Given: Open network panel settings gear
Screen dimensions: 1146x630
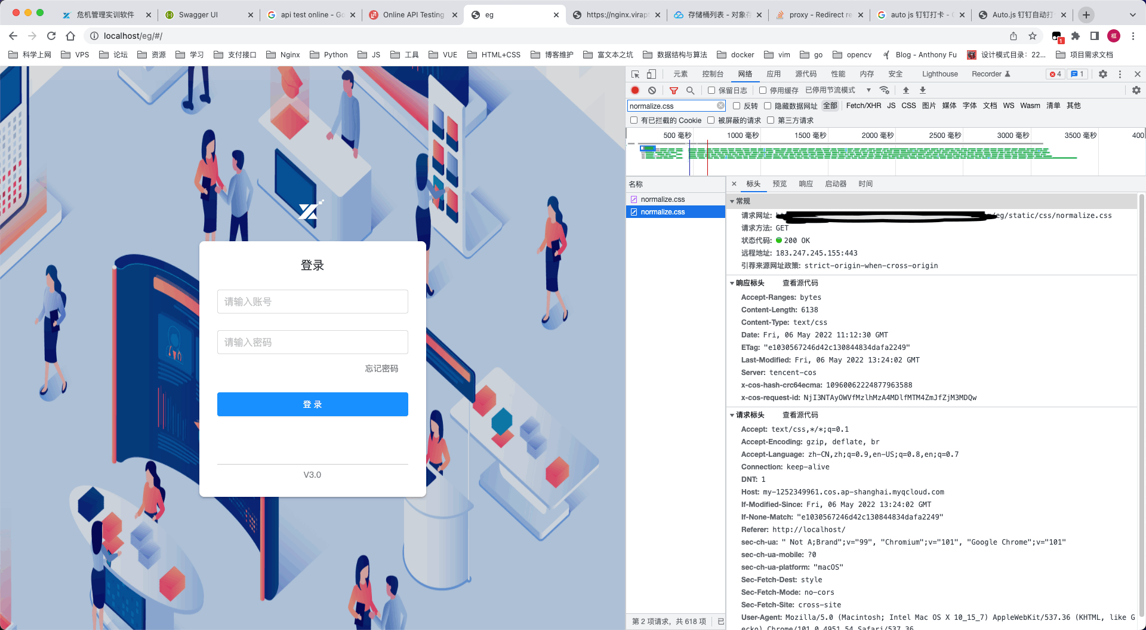Looking at the screenshot, I should (x=1136, y=90).
